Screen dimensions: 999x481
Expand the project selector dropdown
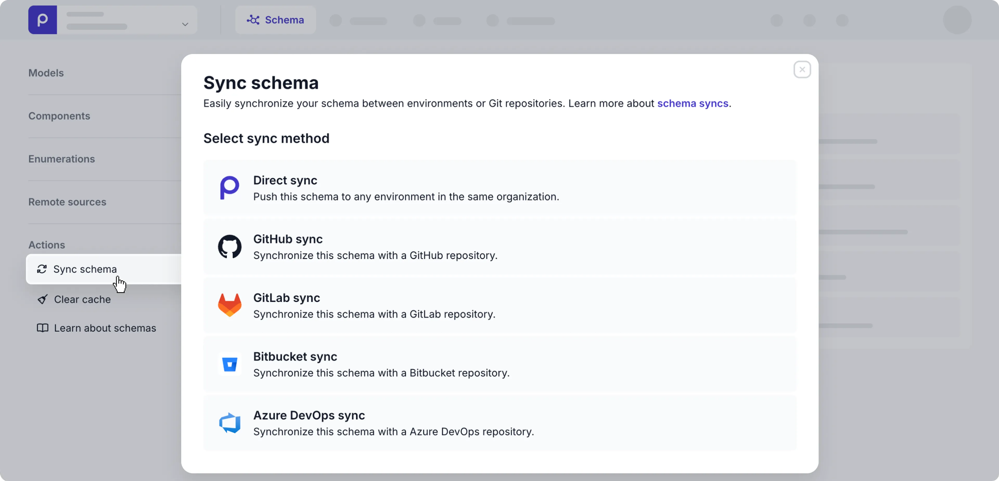185,24
